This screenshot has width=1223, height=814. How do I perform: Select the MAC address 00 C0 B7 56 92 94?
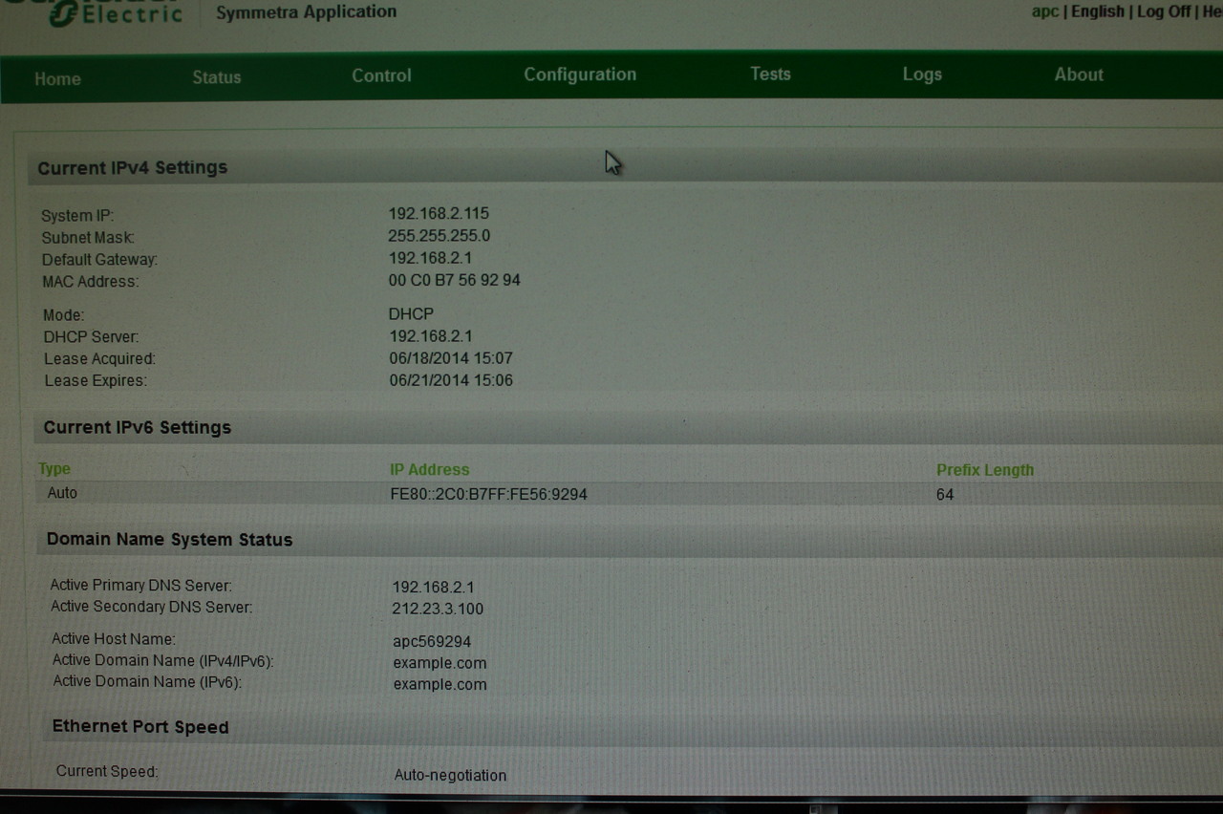454,280
